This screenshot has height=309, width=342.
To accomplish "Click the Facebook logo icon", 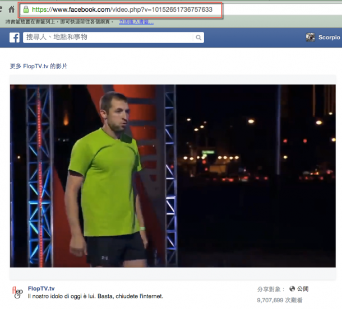I will pos(15,38).
